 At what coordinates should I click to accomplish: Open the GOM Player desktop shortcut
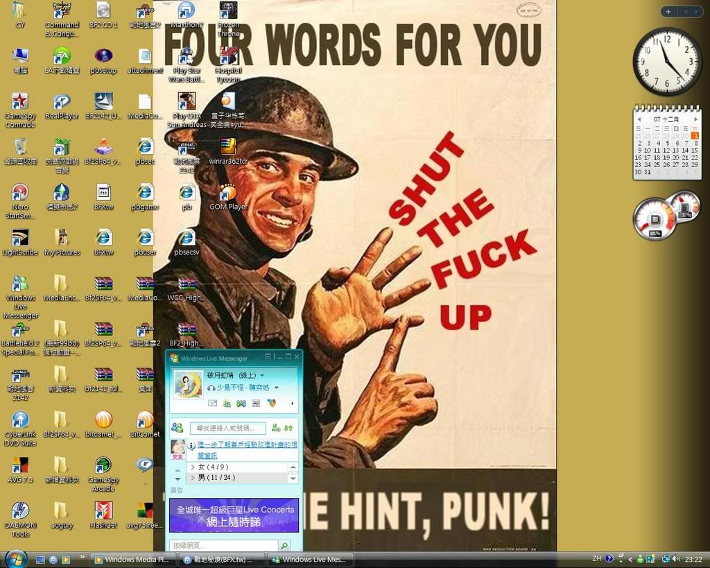pyautogui.click(x=228, y=193)
